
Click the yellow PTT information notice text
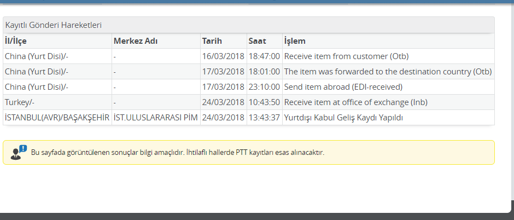pos(178,153)
